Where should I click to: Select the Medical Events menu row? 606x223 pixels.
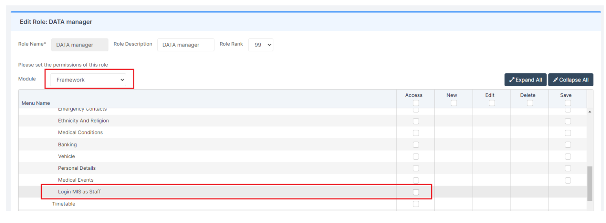coord(76,180)
